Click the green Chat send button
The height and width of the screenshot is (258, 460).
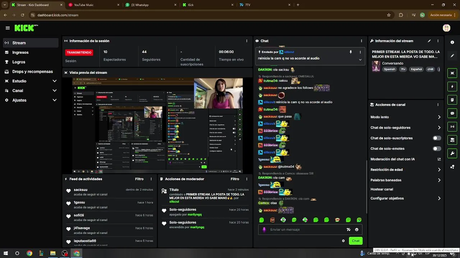tap(355, 241)
